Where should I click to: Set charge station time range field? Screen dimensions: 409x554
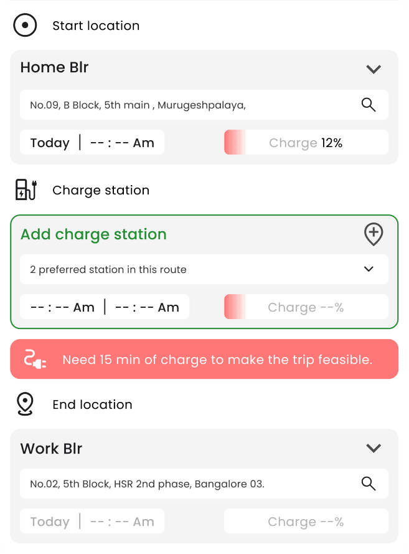(105, 307)
